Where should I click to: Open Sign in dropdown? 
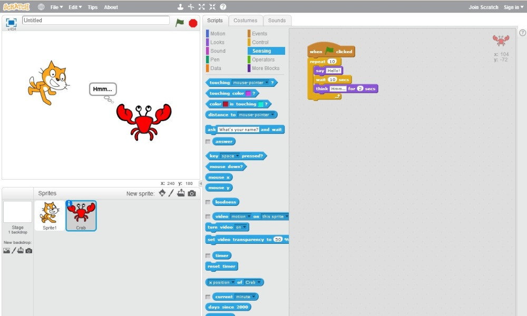pos(513,7)
